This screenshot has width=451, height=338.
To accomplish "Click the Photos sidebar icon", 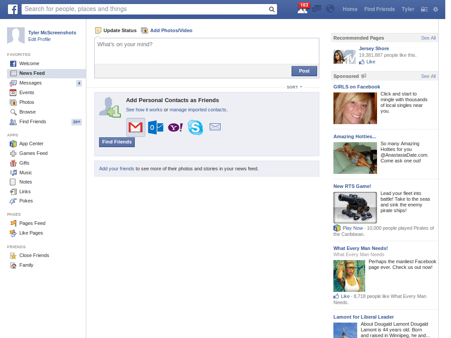I will (x=13, y=102).
